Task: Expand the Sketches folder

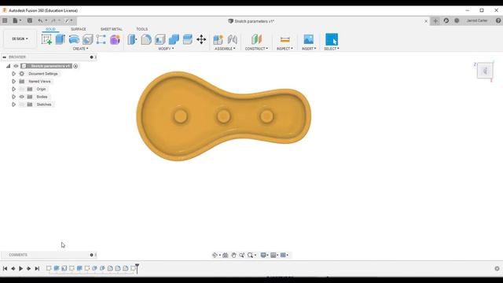Action: pos(13,105)
